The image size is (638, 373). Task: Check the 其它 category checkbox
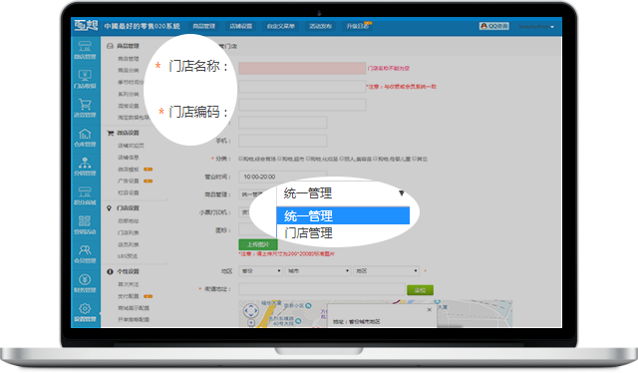pyautogui.click(x=415, y=159)
